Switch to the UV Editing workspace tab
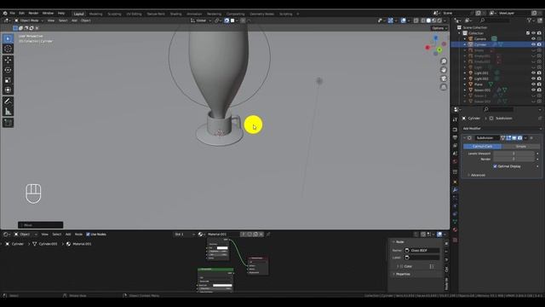The image size is (545, 307). (134, 14)
